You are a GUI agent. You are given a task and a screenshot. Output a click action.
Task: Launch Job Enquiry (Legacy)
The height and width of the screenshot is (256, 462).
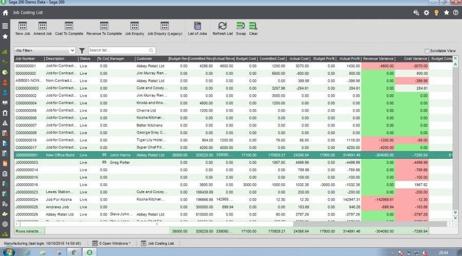tap(165, 29)
